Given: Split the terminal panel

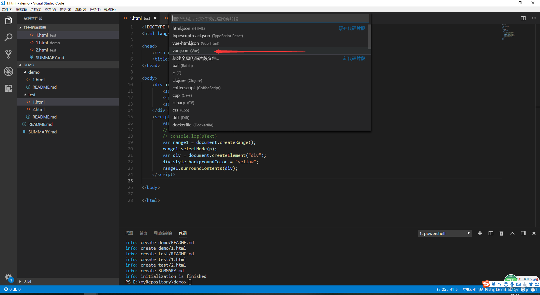Looking at the screenshot, I should click(x=491, y=233).
